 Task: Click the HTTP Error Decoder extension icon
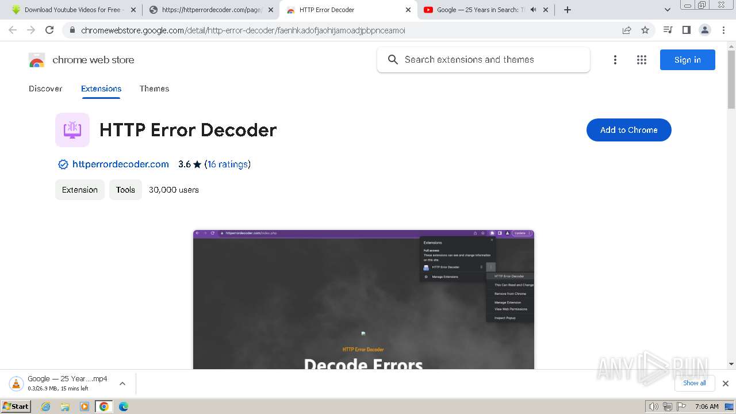pyautogui.click(x=72, y=130)
